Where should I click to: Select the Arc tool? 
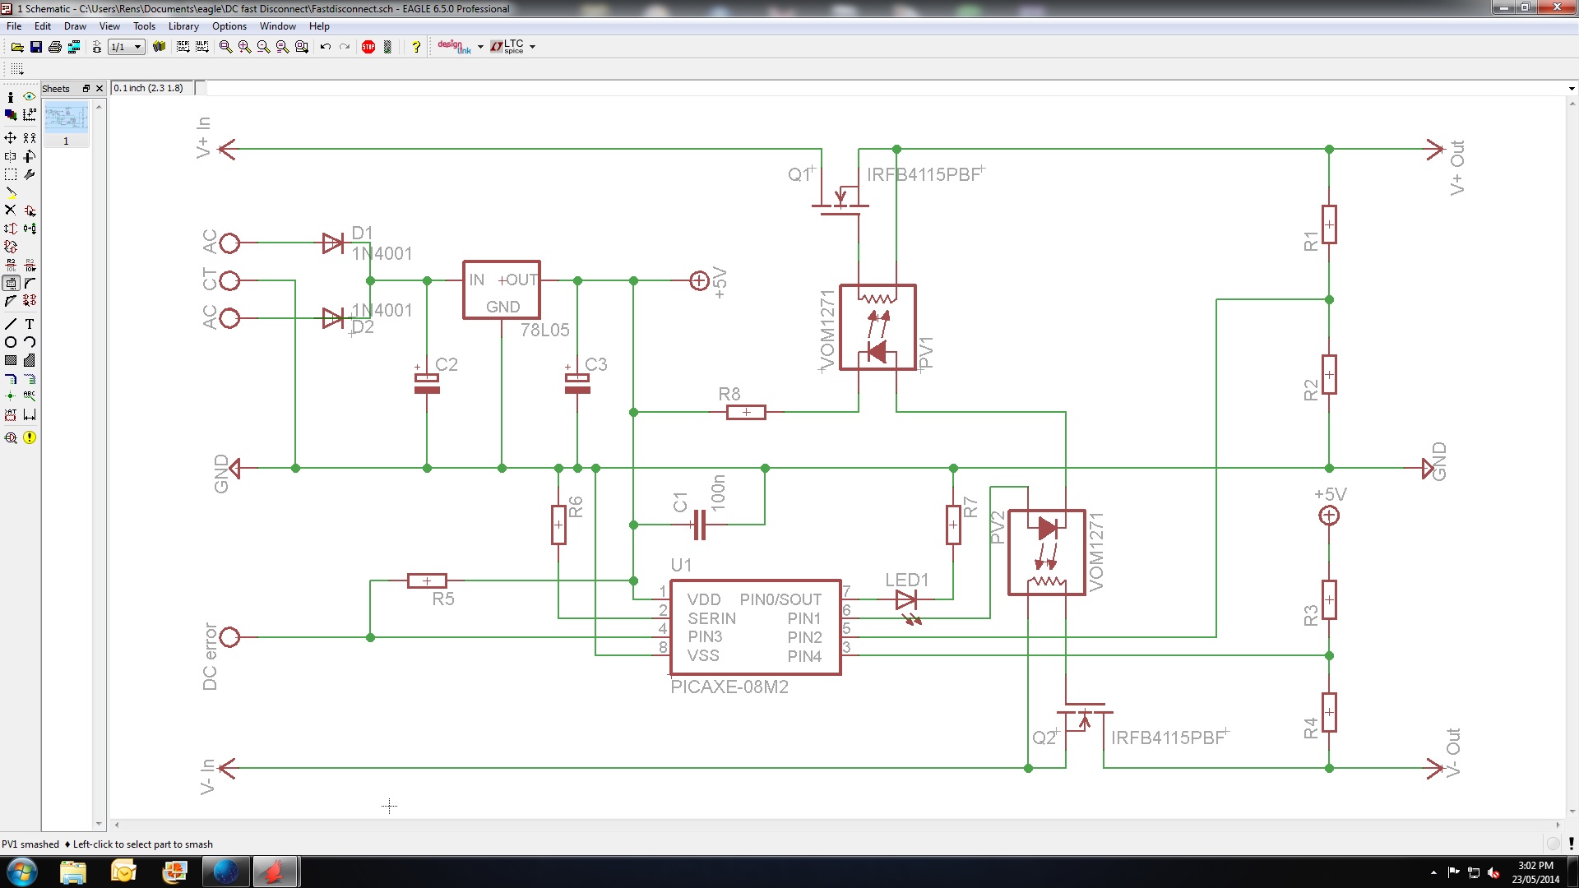pyautogui.click(x=30, y=342)
